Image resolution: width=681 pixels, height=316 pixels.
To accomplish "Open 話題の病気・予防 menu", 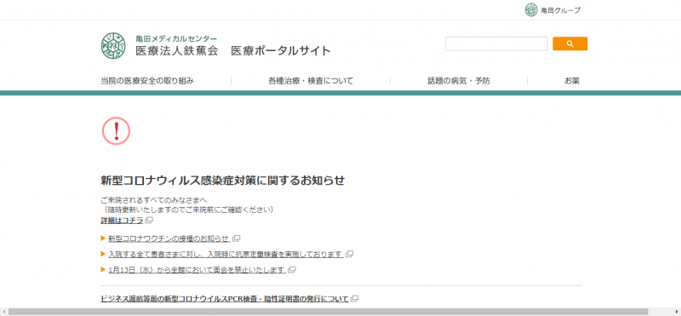I will coord(459,81).
